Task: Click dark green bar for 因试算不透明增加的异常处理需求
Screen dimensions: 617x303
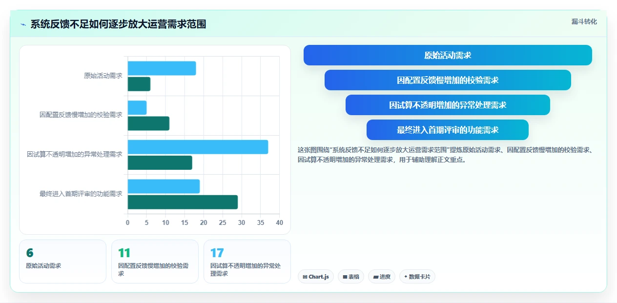Action: pyautogui.click(x=160, y=162)
